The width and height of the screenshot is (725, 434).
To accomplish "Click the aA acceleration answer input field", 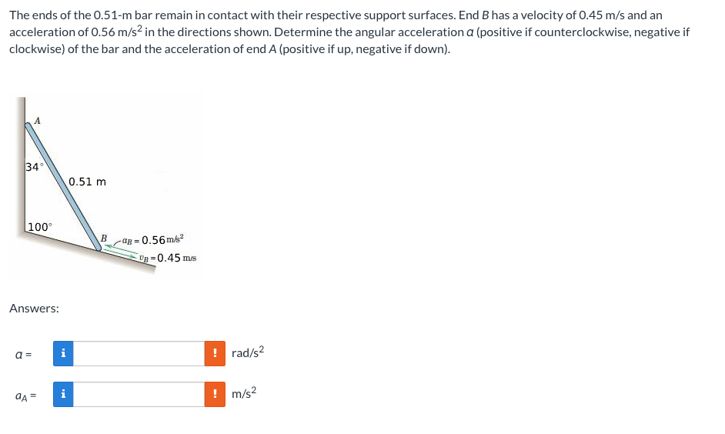I will pos(139,395).
